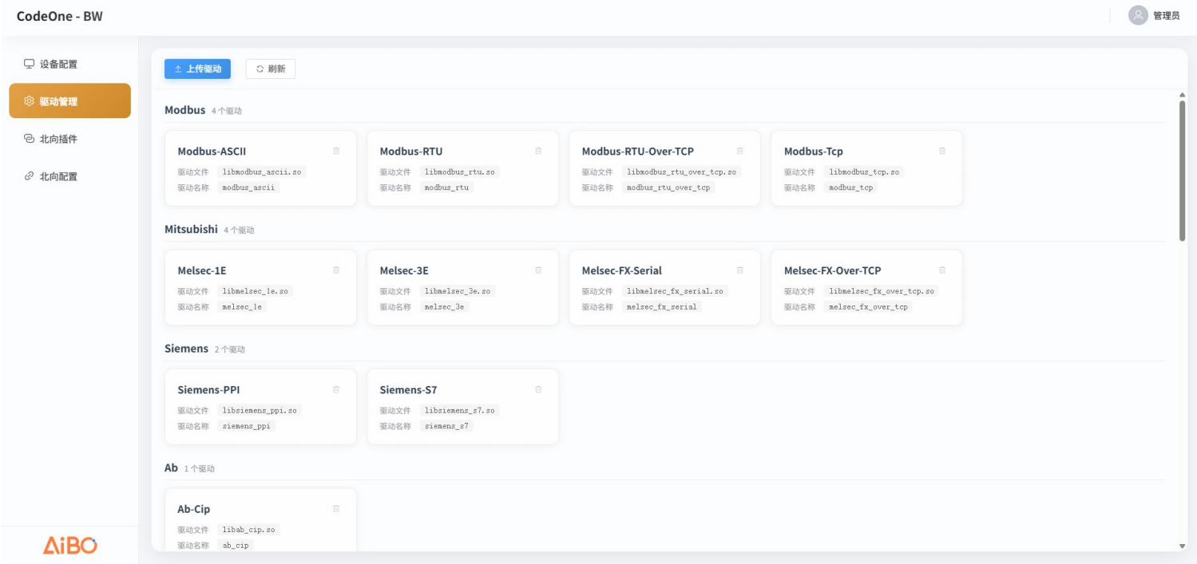Click the Siemens-PPI card title
Image resolution: width=1197 pixels, height=564 pixels.
[208, 390]
